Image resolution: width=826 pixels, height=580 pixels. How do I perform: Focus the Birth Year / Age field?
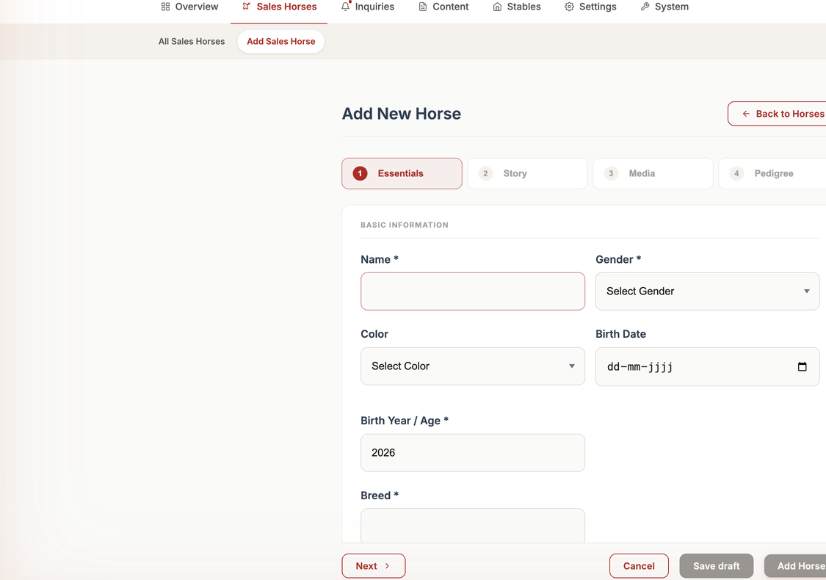tap(473, 452)
